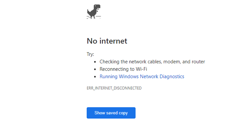Viewport: 230px width, 125px height.
Task: Click the Show saved copy button
Action: click(111, 113)
